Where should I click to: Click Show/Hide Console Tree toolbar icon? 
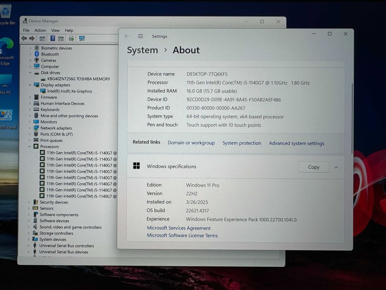pyautogui.click(x=42, y=39)
